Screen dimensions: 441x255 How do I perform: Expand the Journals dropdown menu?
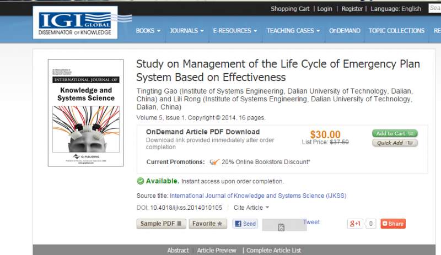(x=187, y=31)
